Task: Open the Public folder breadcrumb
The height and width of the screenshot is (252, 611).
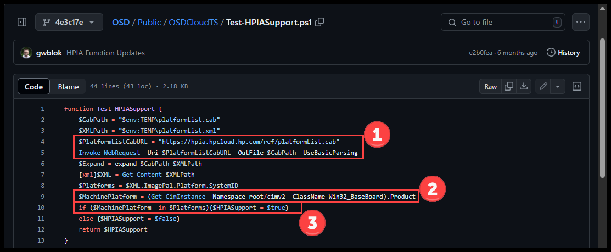Action: [x=149, y=22]
